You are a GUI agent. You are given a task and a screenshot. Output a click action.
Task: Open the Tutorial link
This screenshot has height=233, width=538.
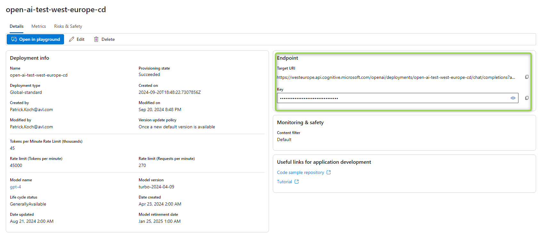tap(284, 182)
